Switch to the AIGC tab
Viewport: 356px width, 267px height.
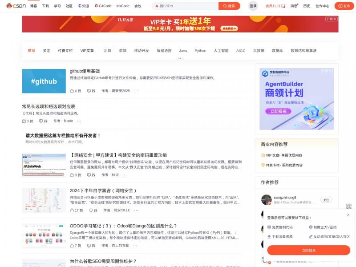click(x=241, y=51)
